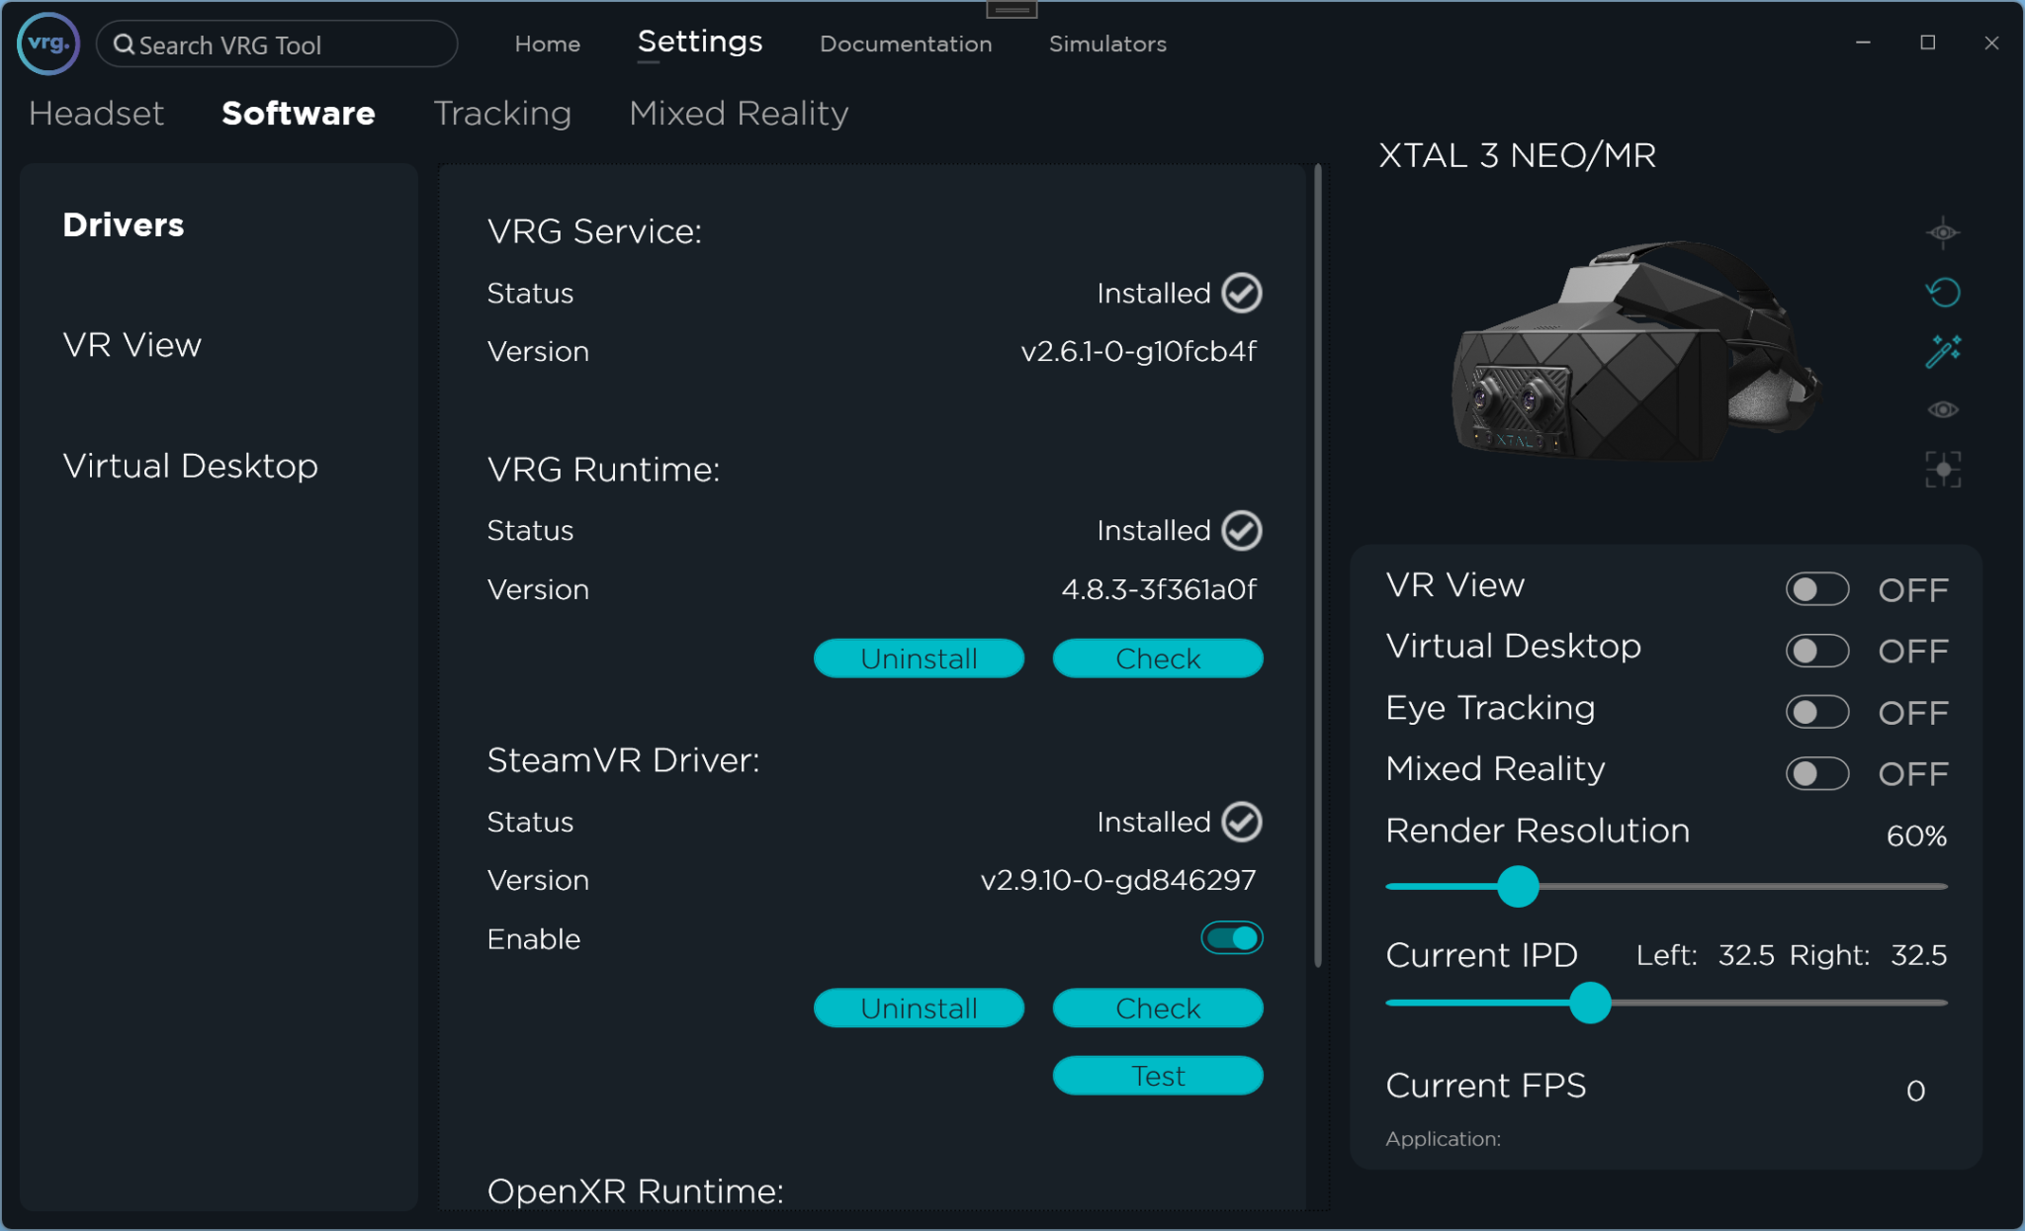
Task: Click the VRG logo in the top-left corner
Action: tap(46, 44)
